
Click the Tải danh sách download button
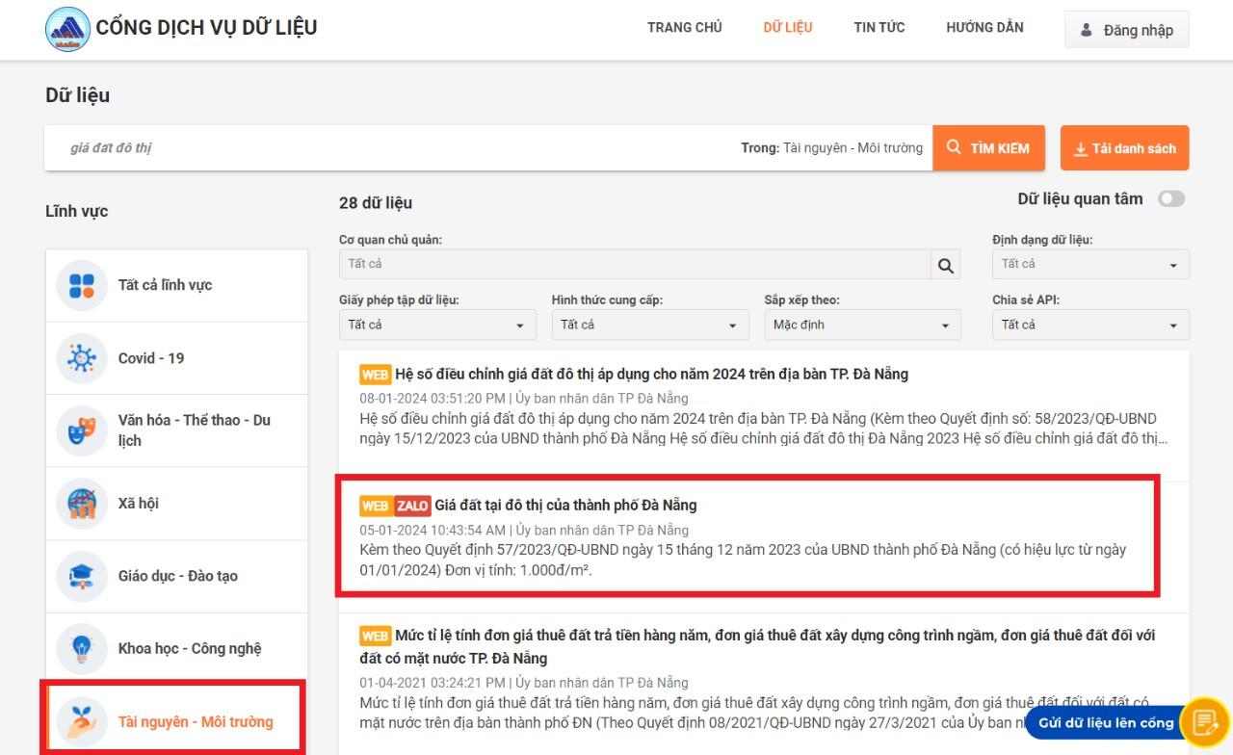pyautogui.click(x=1125, y=148)
